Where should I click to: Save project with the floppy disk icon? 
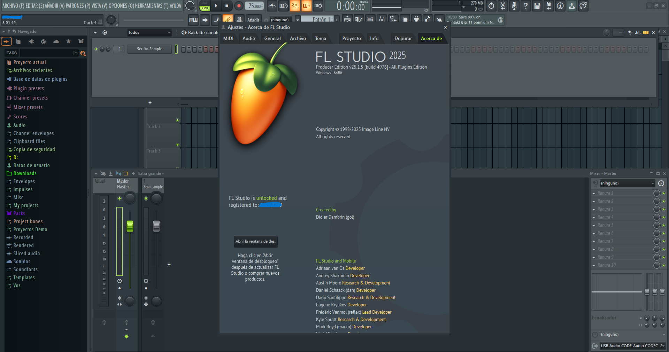[537, 6]
